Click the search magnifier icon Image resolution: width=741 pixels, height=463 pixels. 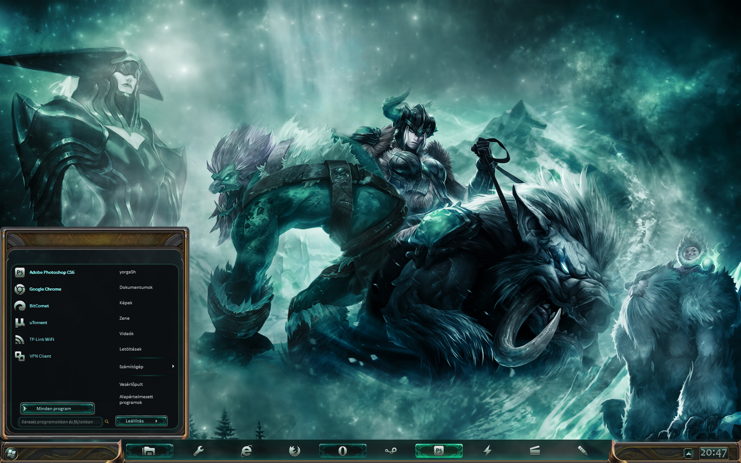106,422
